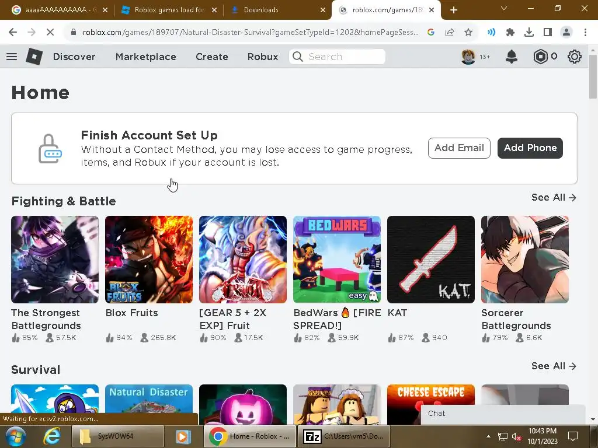Expand the Chat panel

pyautogui.click(x=503, y=414)
